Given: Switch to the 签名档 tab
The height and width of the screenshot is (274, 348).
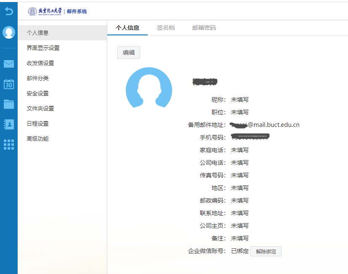Looking at the screenshot, I should point(166,28).
